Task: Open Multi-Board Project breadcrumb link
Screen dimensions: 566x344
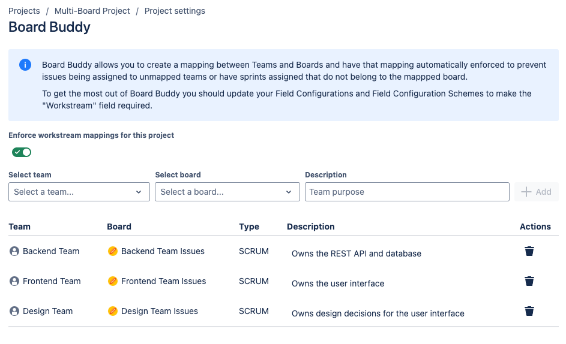Action: [92, 11]
